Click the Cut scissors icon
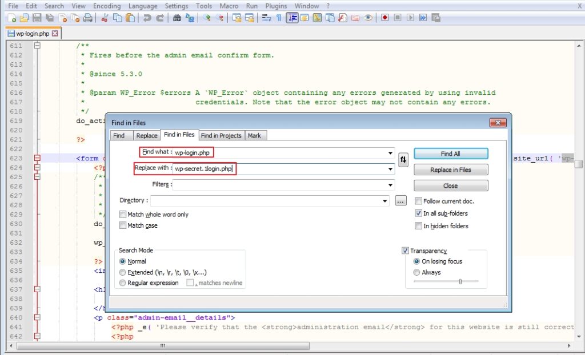The width and height of the screenshot is (585, 355). [x=105, y=18]
